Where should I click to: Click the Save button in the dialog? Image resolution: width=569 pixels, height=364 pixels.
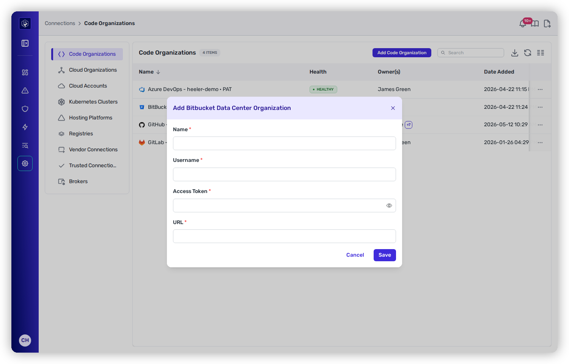(x=385, y=255)
